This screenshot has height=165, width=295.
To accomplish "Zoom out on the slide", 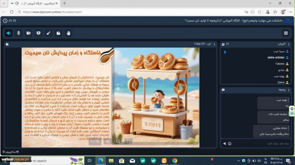I will click(x=118, y=141).
